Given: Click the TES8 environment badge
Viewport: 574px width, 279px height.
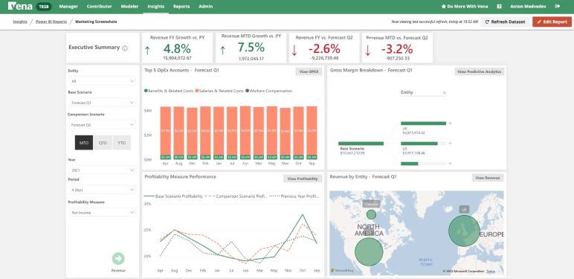Looking at the screenshot, I should [45, 7].
